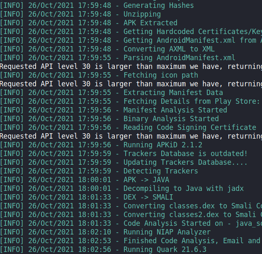Click the "Manifest Analysis Started" message
The width and height of the screenshot is (262, 254).
coord(175,110)
